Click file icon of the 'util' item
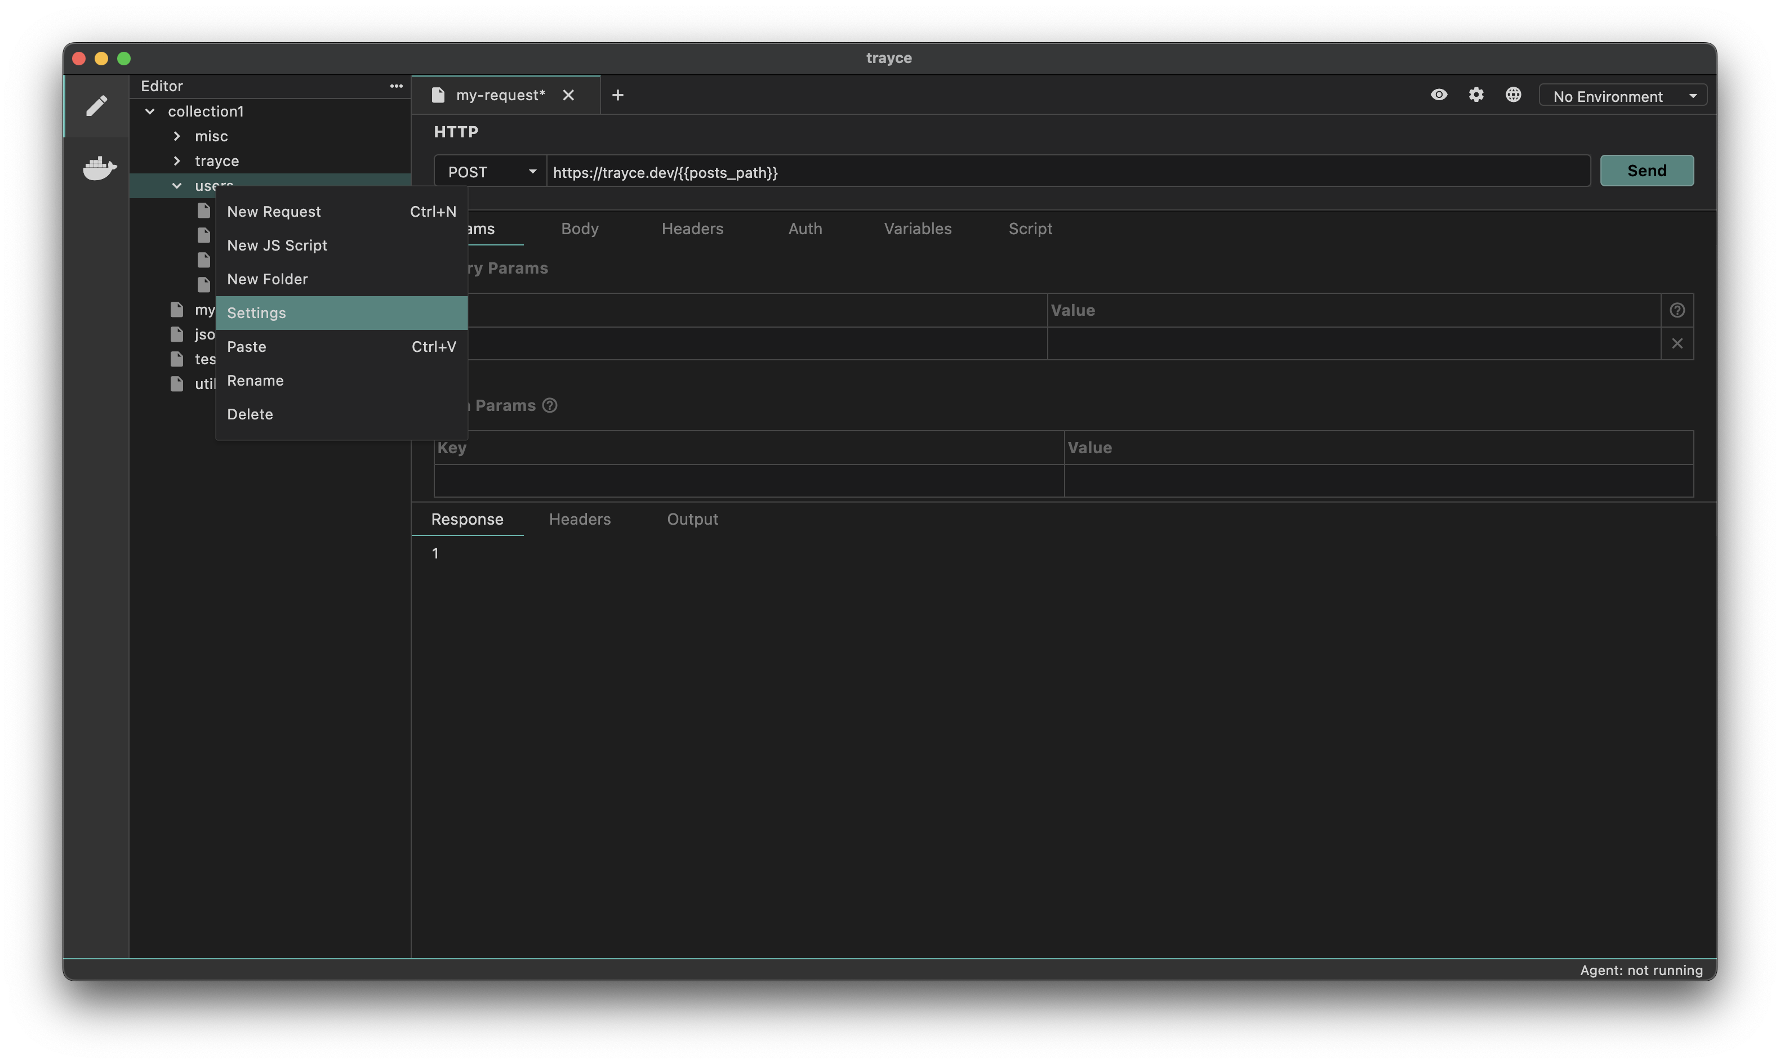1780x1064 pixels. pyautogui.click(x=176, y=385)
